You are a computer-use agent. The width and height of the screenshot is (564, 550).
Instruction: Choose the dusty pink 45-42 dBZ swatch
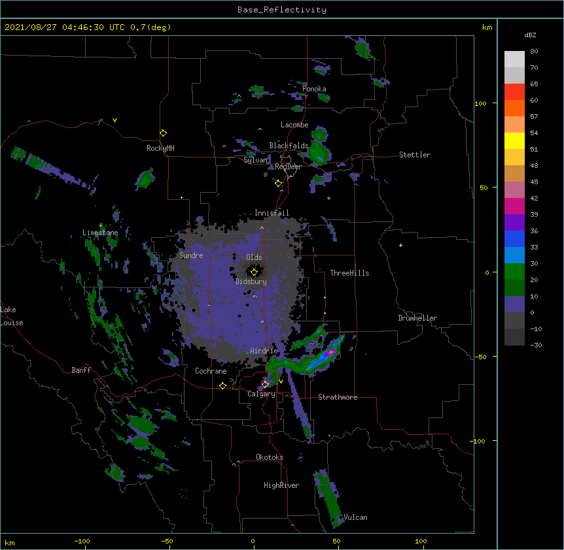point(514,189)
